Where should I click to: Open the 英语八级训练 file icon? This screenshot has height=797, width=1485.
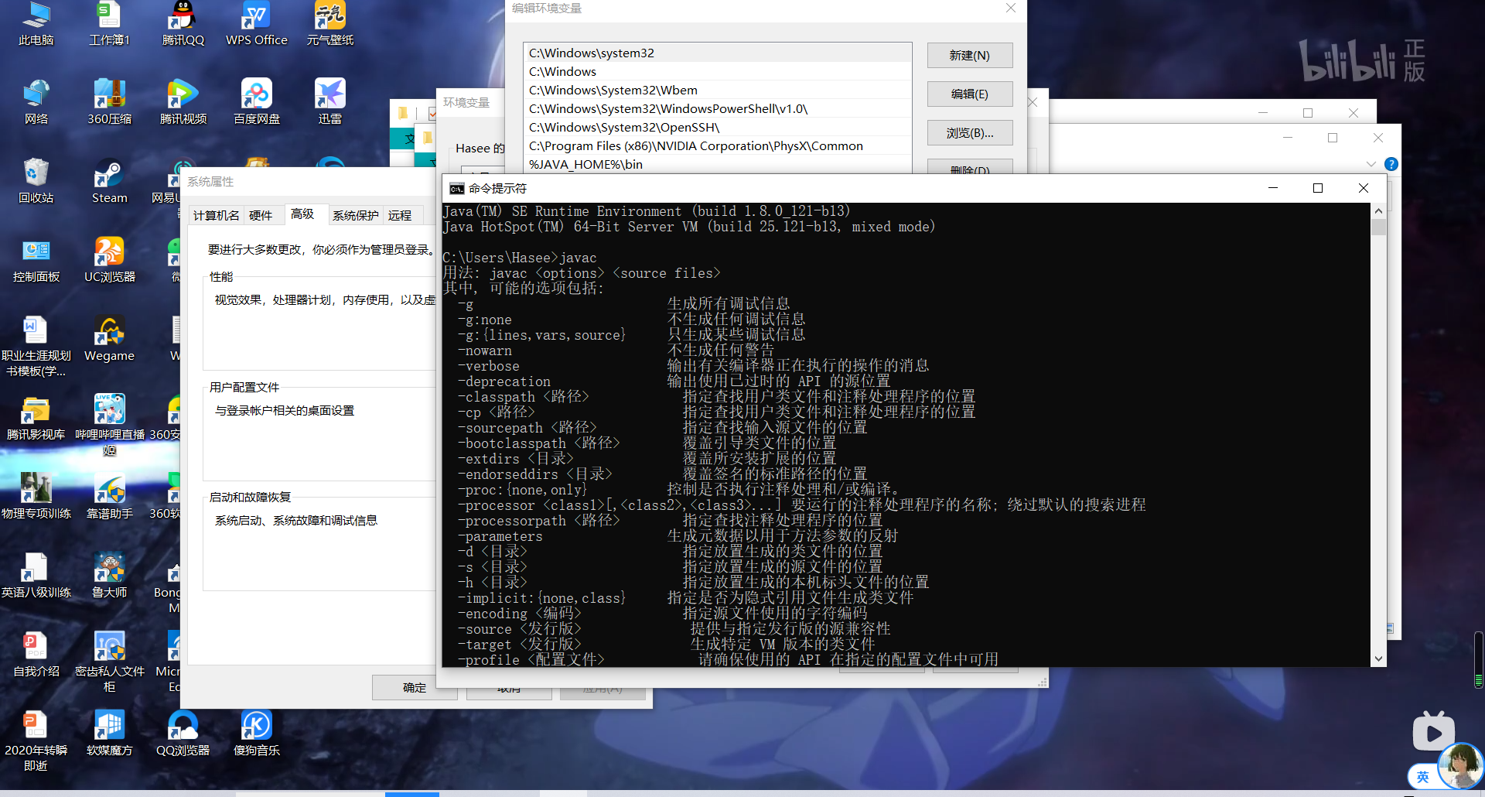36,575
